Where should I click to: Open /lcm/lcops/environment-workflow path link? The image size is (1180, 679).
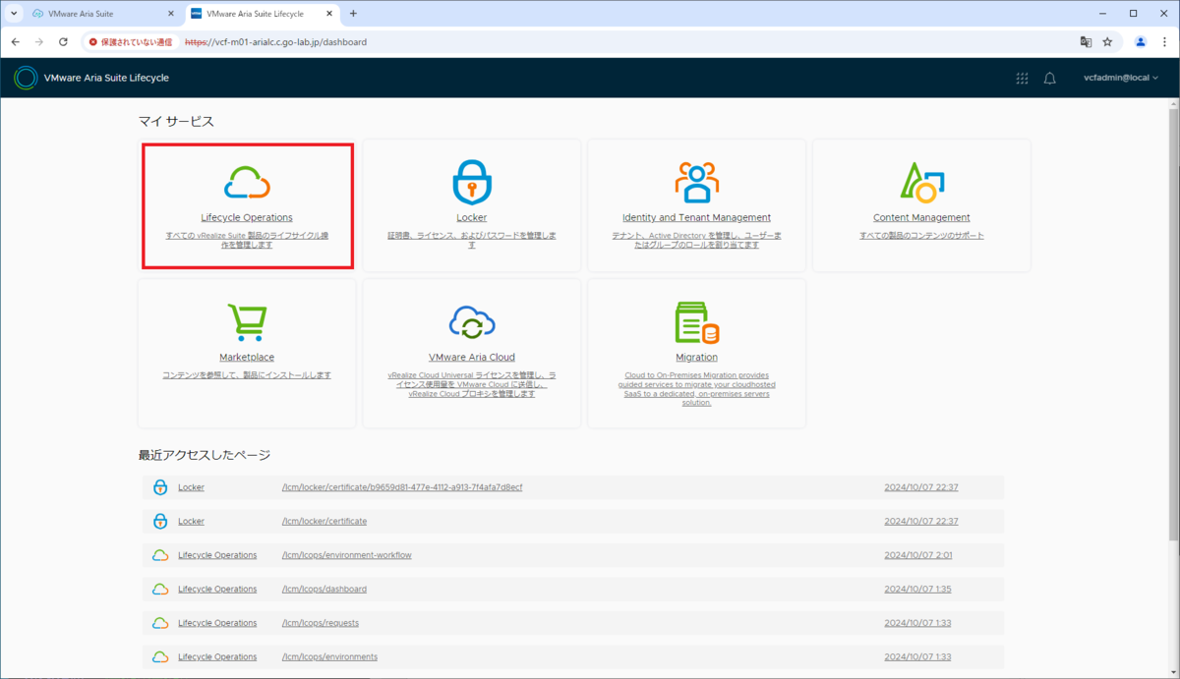click(x=346, y=555)
